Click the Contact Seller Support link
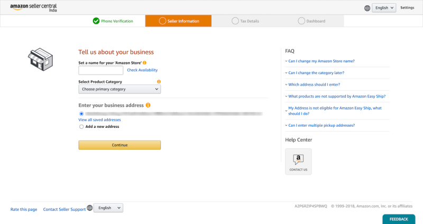Image resolution: width=423 pixels, height=224 pixels. click(64, 209)
